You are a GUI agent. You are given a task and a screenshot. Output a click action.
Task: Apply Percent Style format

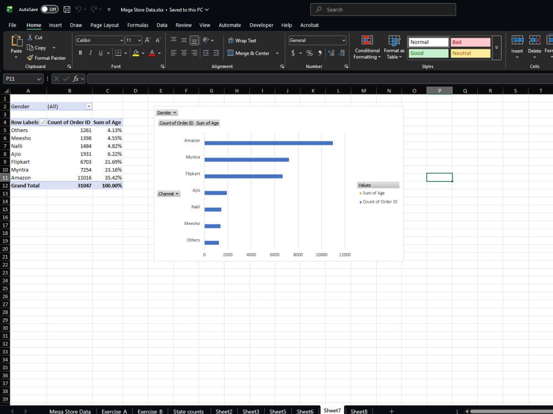tap(309, 53)
